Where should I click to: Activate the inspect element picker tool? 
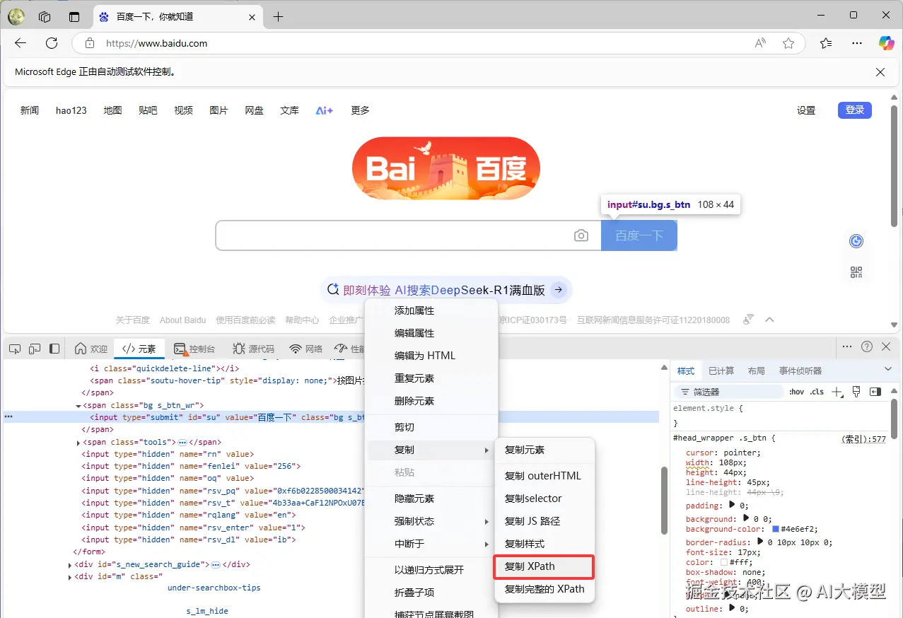click(x=15, y=349)
